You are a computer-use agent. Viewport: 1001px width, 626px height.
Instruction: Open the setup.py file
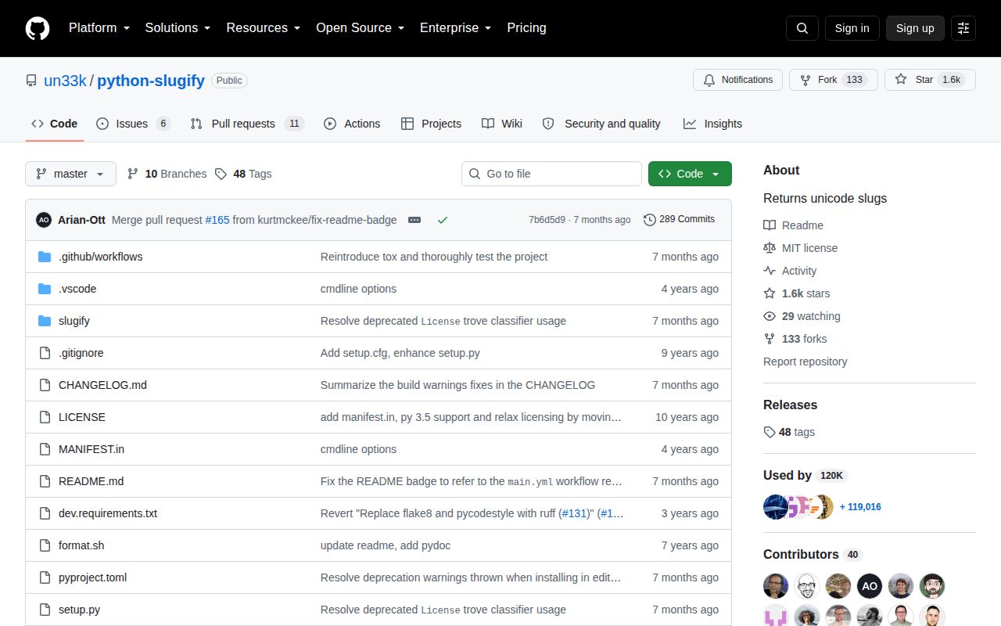click(x=79, y=610)
